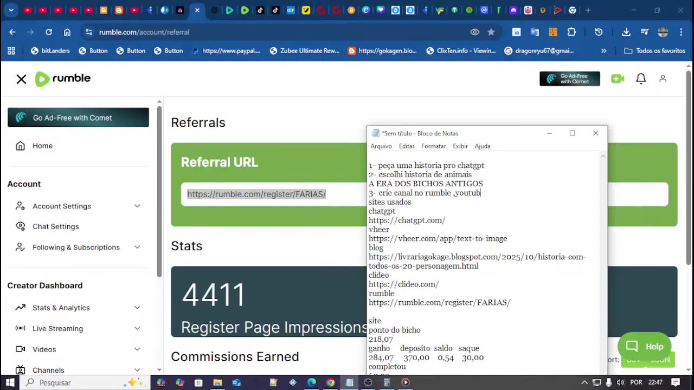
Task: Open the Todos os favoritos folder
Action: (655, 51)
